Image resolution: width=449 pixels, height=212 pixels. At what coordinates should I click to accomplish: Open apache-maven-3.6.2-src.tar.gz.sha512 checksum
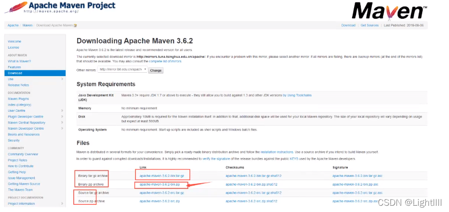coord(253,193)
